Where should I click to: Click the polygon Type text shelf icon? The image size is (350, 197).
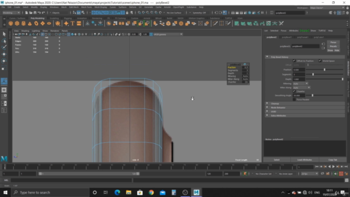[73, 24]
